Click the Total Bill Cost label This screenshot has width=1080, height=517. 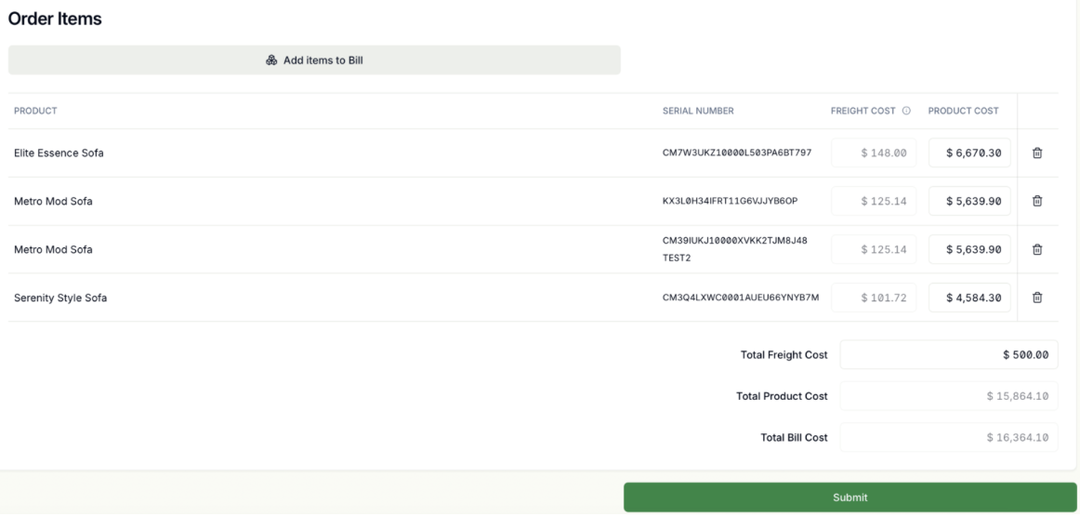click(794, 438)
